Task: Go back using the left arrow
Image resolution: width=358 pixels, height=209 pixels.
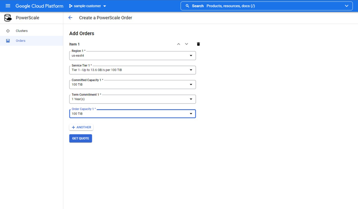Action: coord(70,18)
